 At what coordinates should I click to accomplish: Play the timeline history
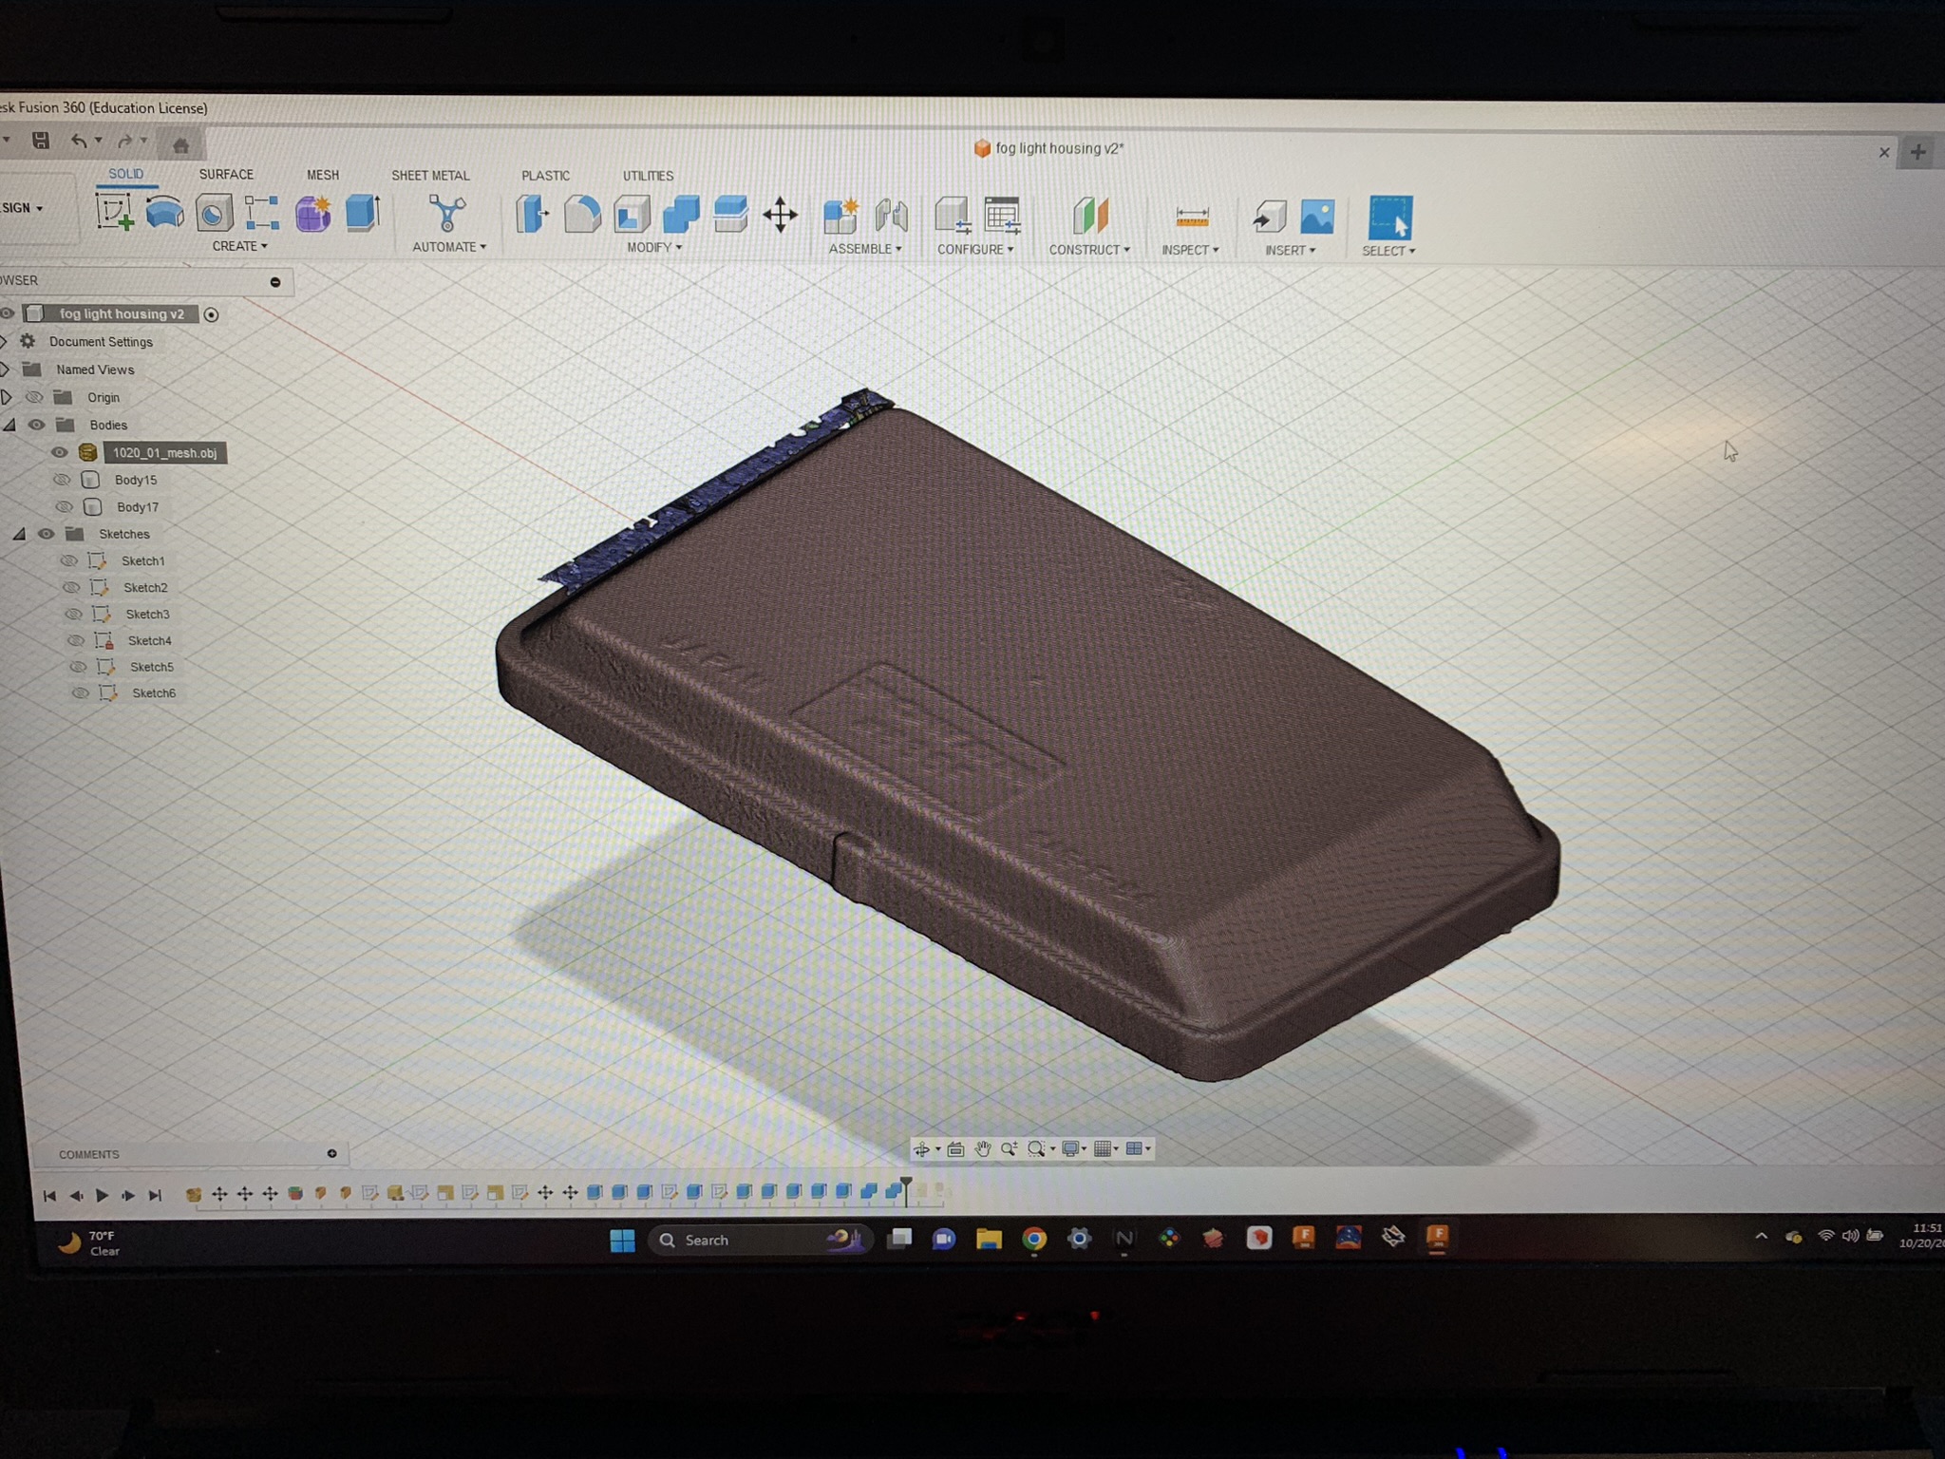(103, 1195)
